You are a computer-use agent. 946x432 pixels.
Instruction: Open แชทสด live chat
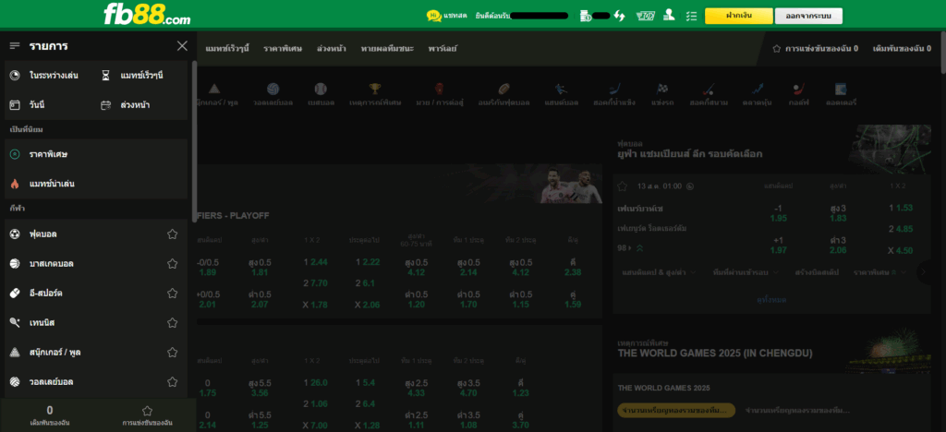[447, 16]
